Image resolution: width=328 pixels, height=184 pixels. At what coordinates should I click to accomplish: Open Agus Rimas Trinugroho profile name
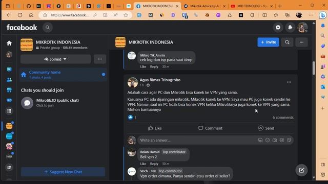click(x=160, y=80)
